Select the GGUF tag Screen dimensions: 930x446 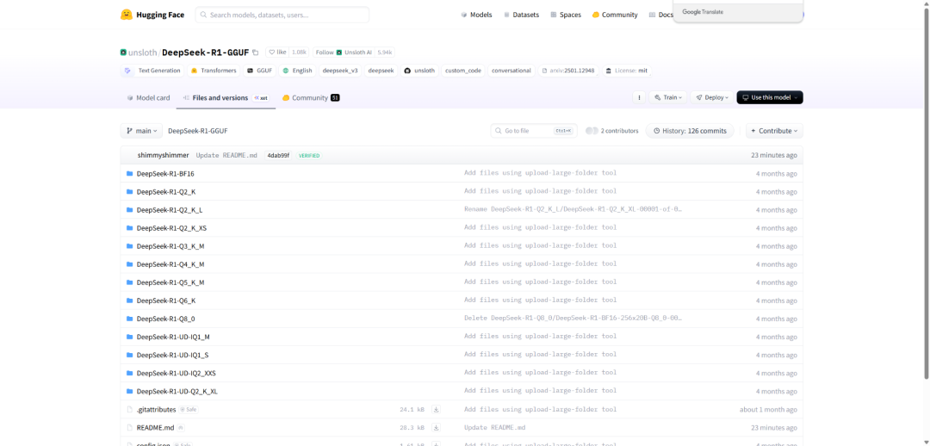(x=259, y=71)
